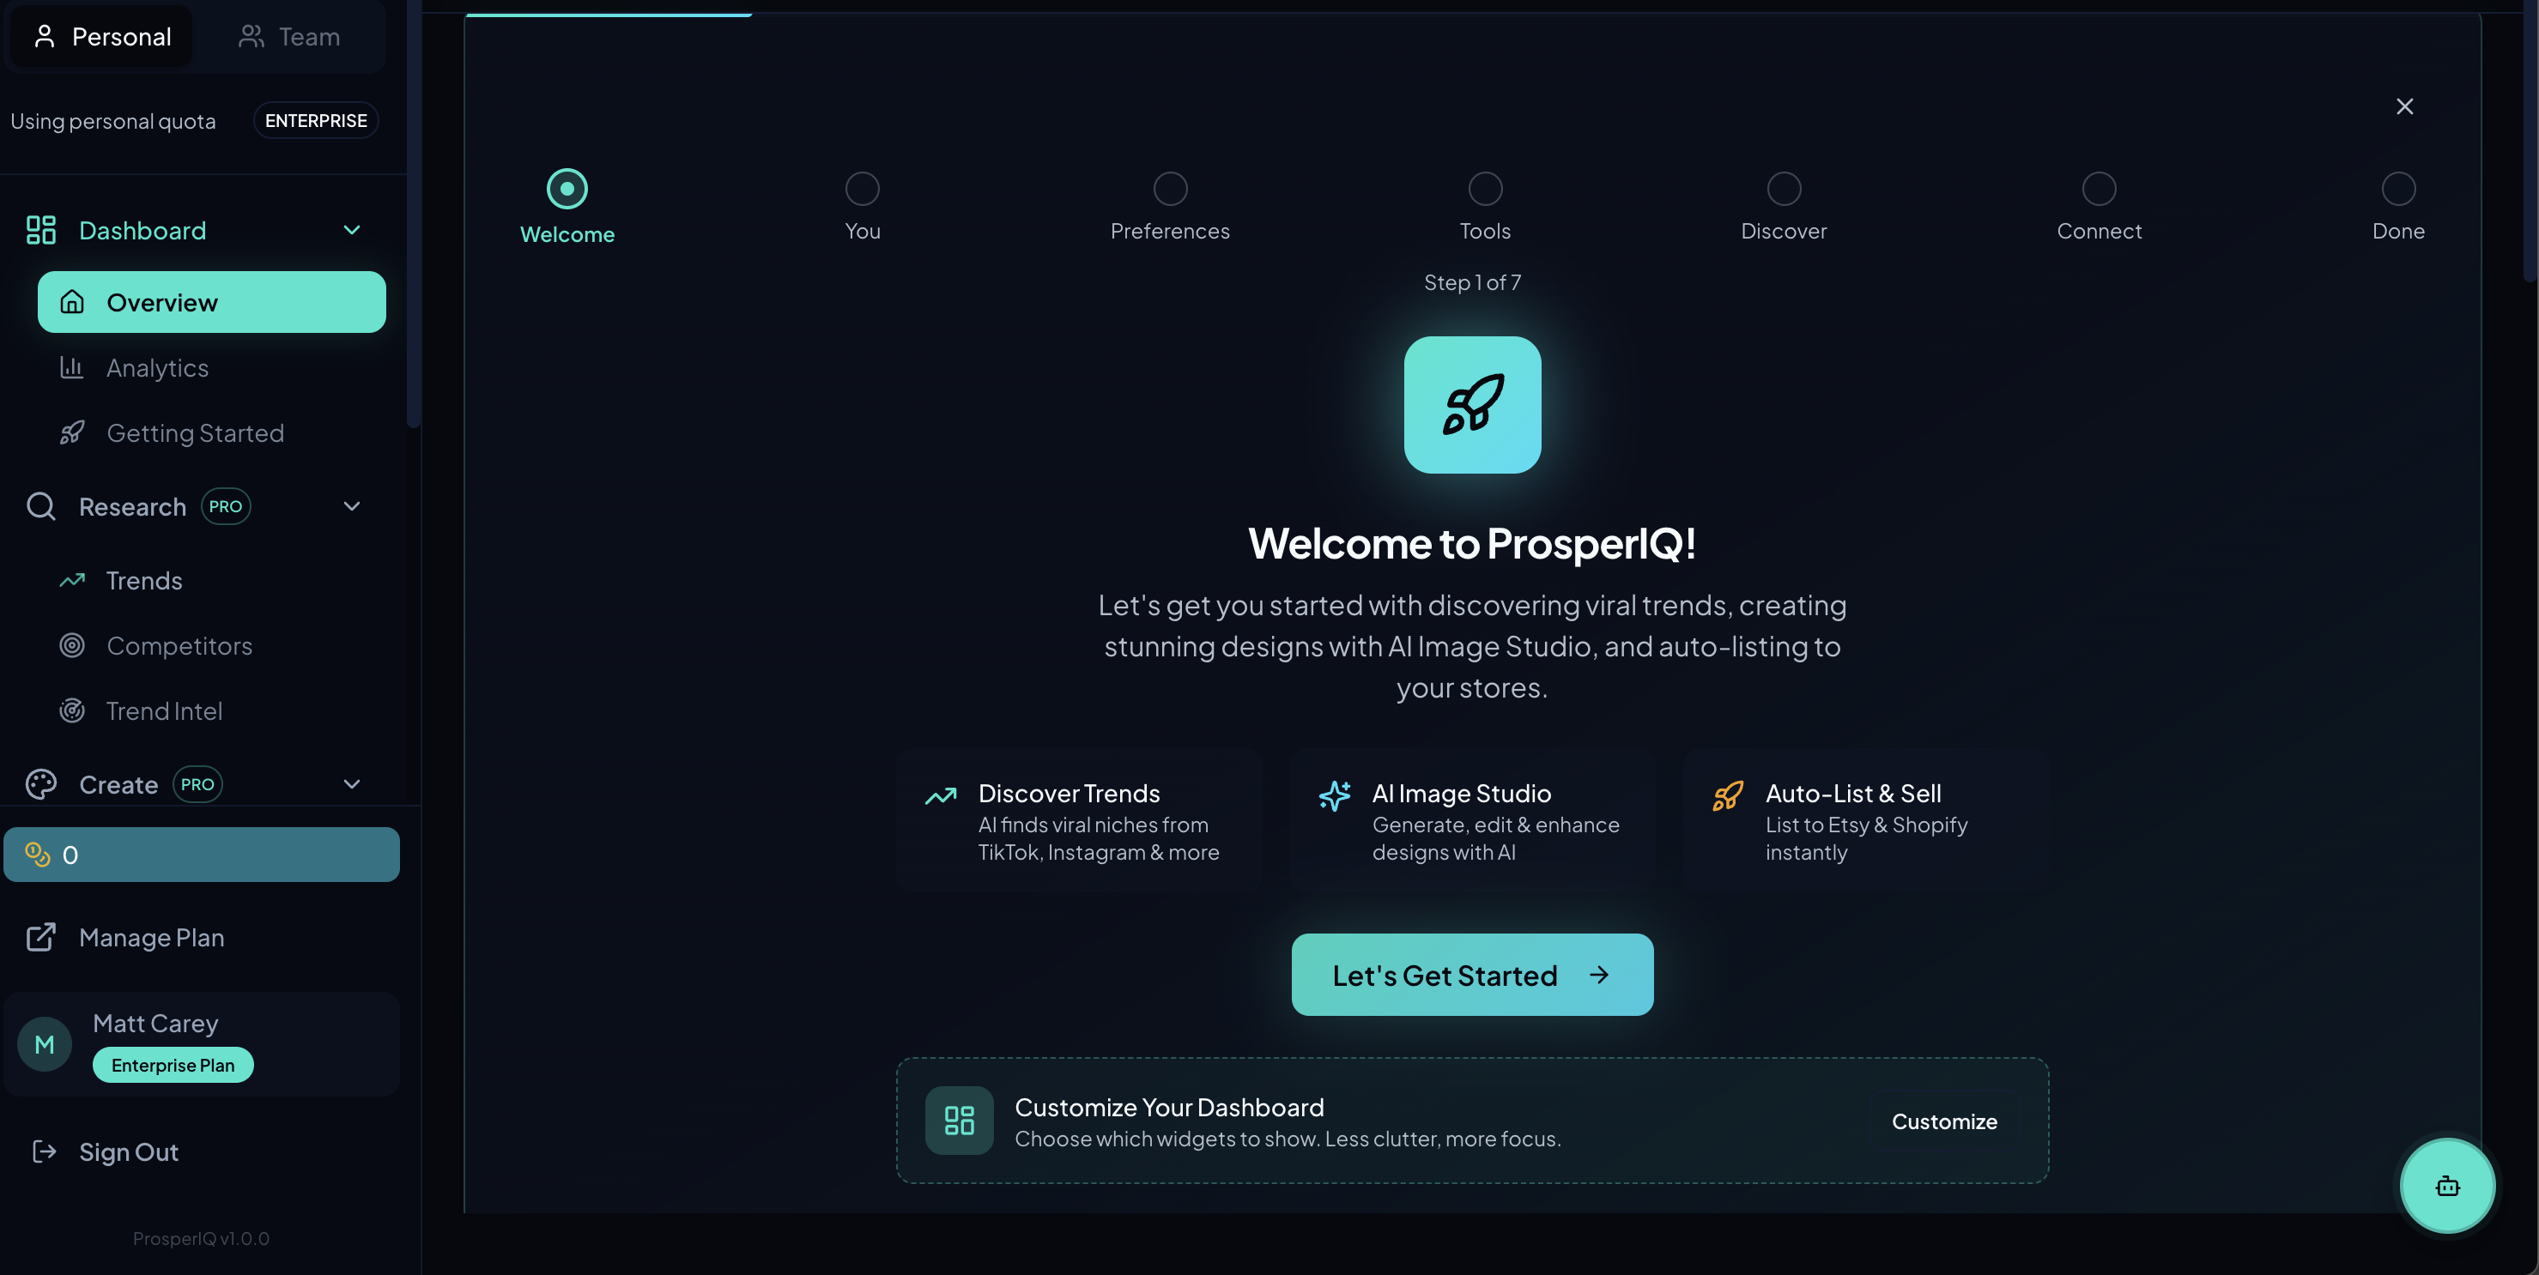Select the Preferences step circle
The image size is (2539, 1275).
point(1170,188)
